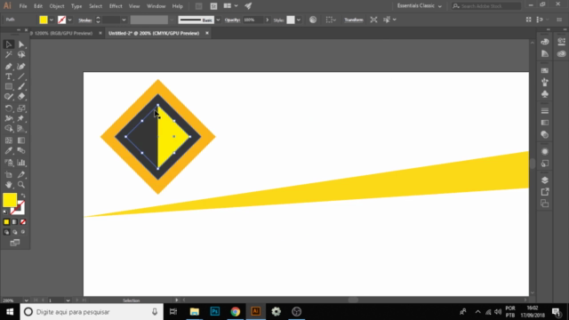Open the Essentials Classic workspace dropdown
This screenshot has width=569, height=320.
point(420,6)
